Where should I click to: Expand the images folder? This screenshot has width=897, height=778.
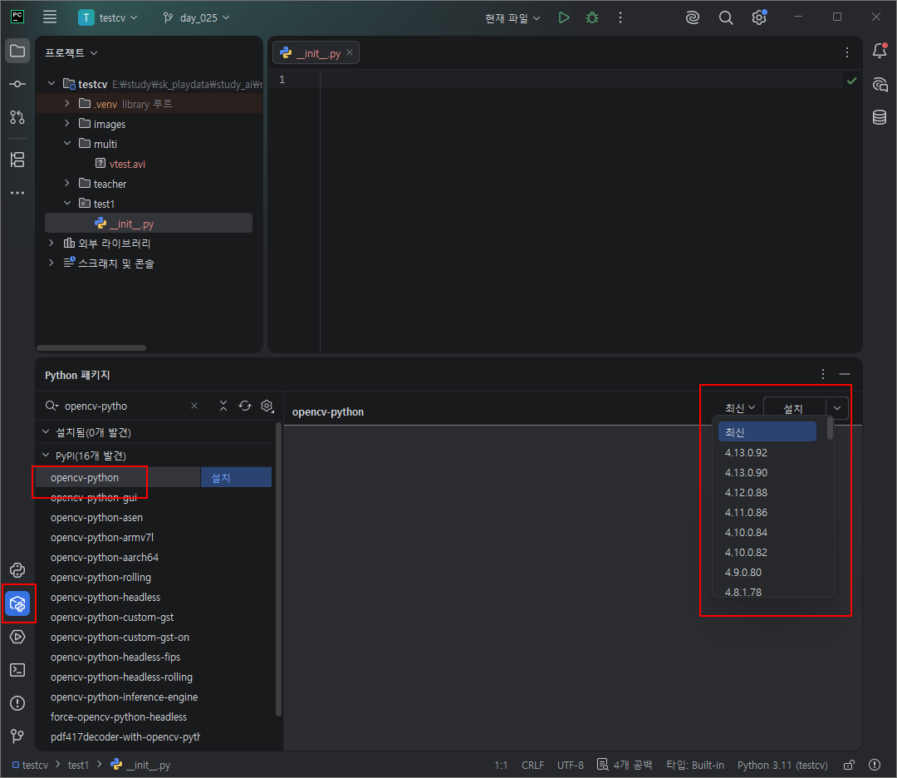click(67, 124)
